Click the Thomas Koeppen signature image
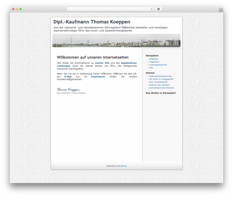The height and width of the screenshot is (197, 233). pos(68,89)
